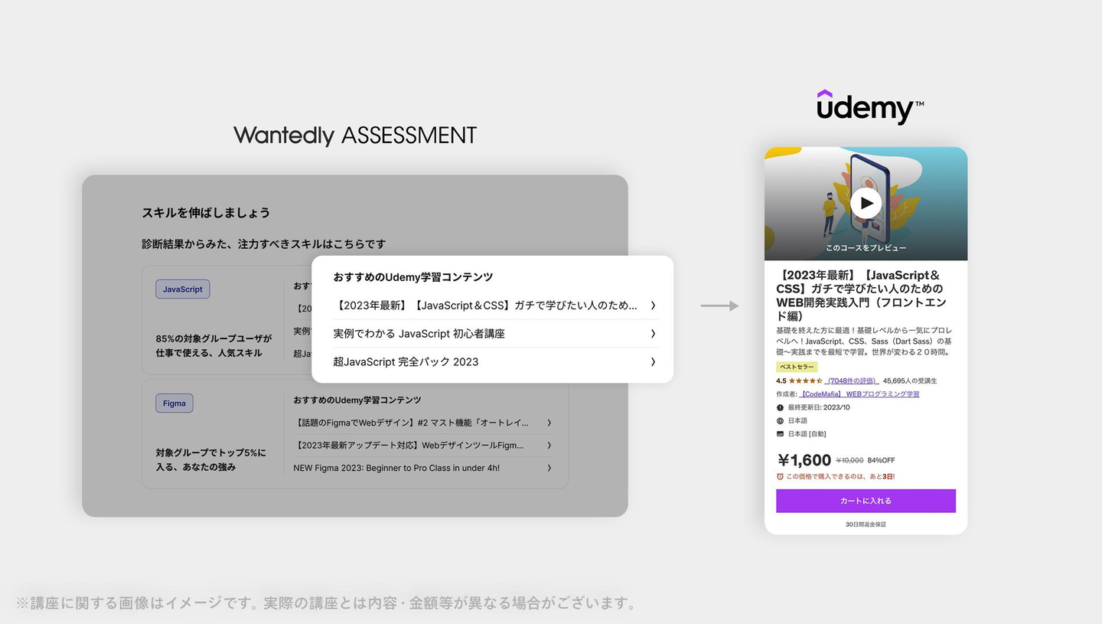
Task: Open the (7048件の評価) ratings link
Action: [852, 381]
